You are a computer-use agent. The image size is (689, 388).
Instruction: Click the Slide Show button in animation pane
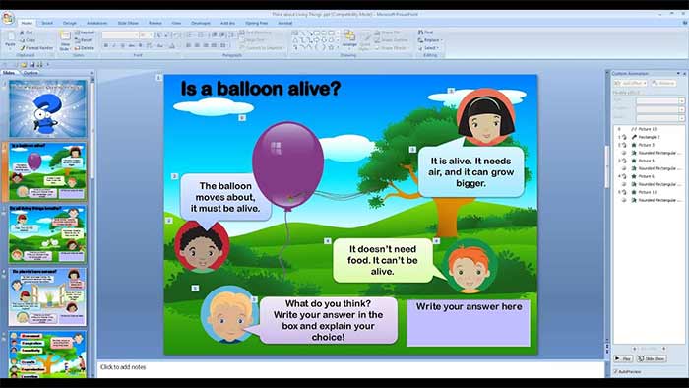click(x=652, y=359)
